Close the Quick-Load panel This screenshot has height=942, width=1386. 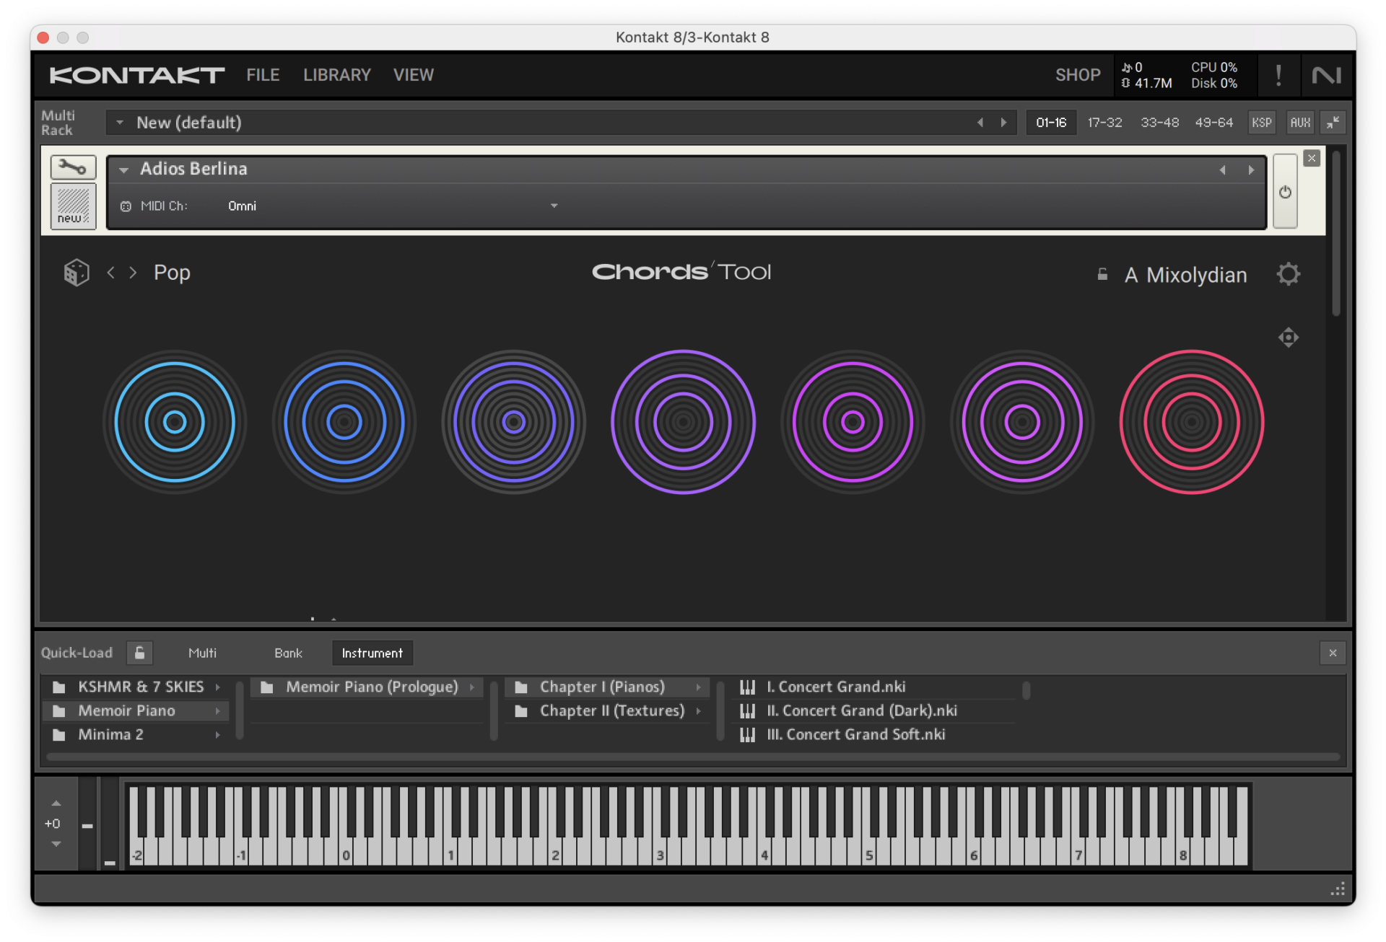[1333, 653]
